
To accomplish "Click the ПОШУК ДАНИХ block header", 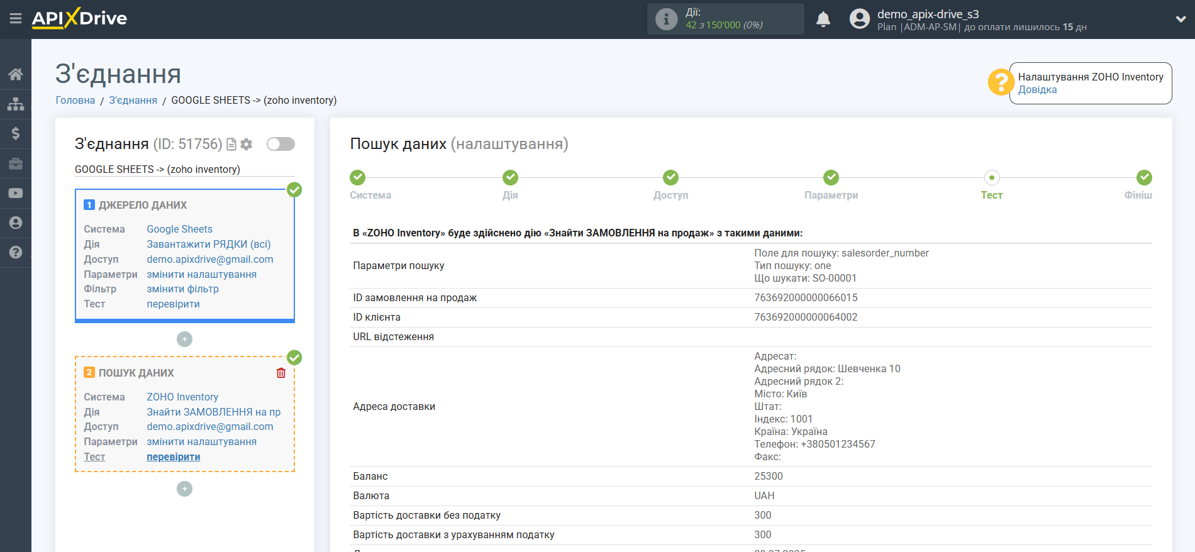I will 136,373.
